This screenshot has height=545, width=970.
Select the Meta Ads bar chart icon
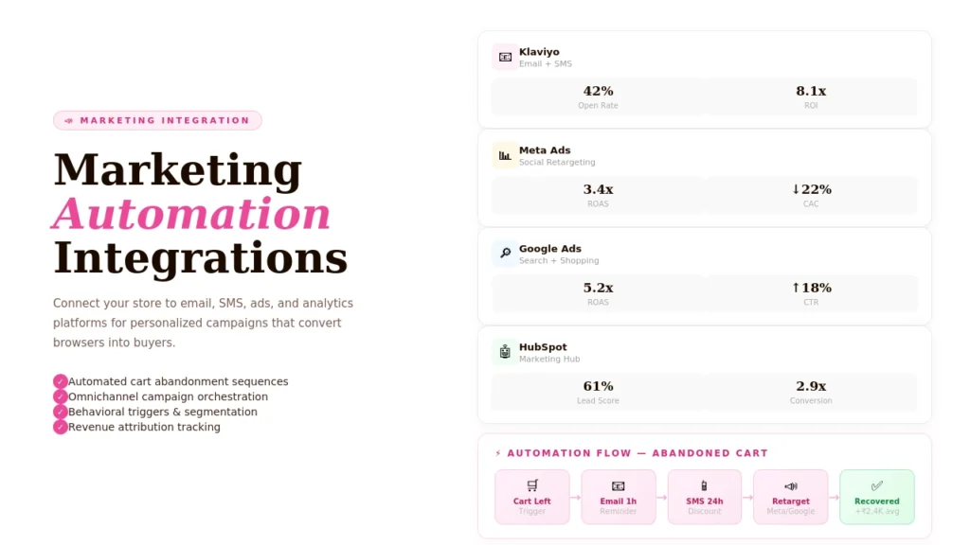(504, 155)
